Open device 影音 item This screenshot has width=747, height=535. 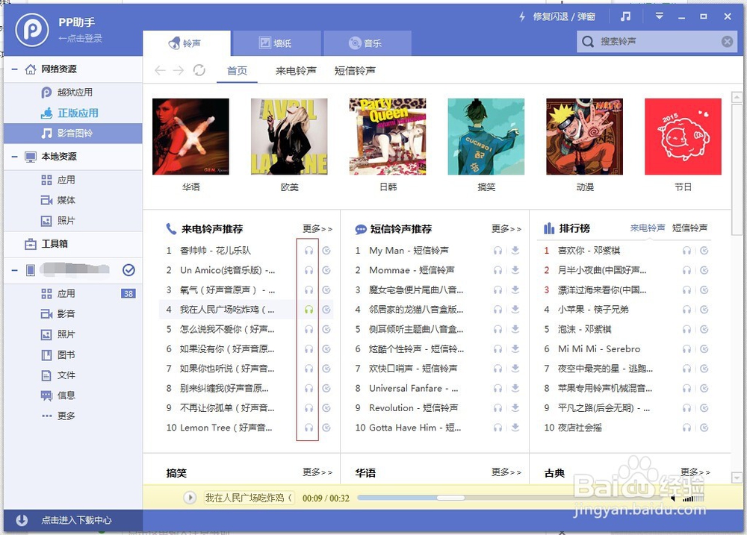73,314
